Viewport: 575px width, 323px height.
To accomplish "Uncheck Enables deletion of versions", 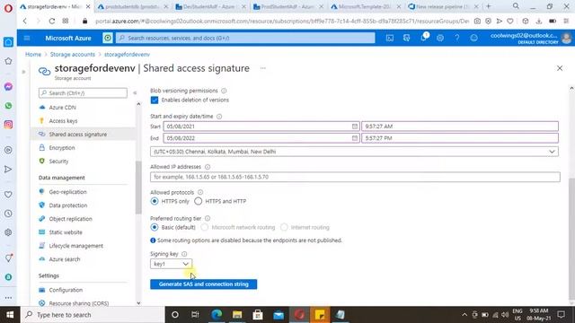I will point(155,100).
